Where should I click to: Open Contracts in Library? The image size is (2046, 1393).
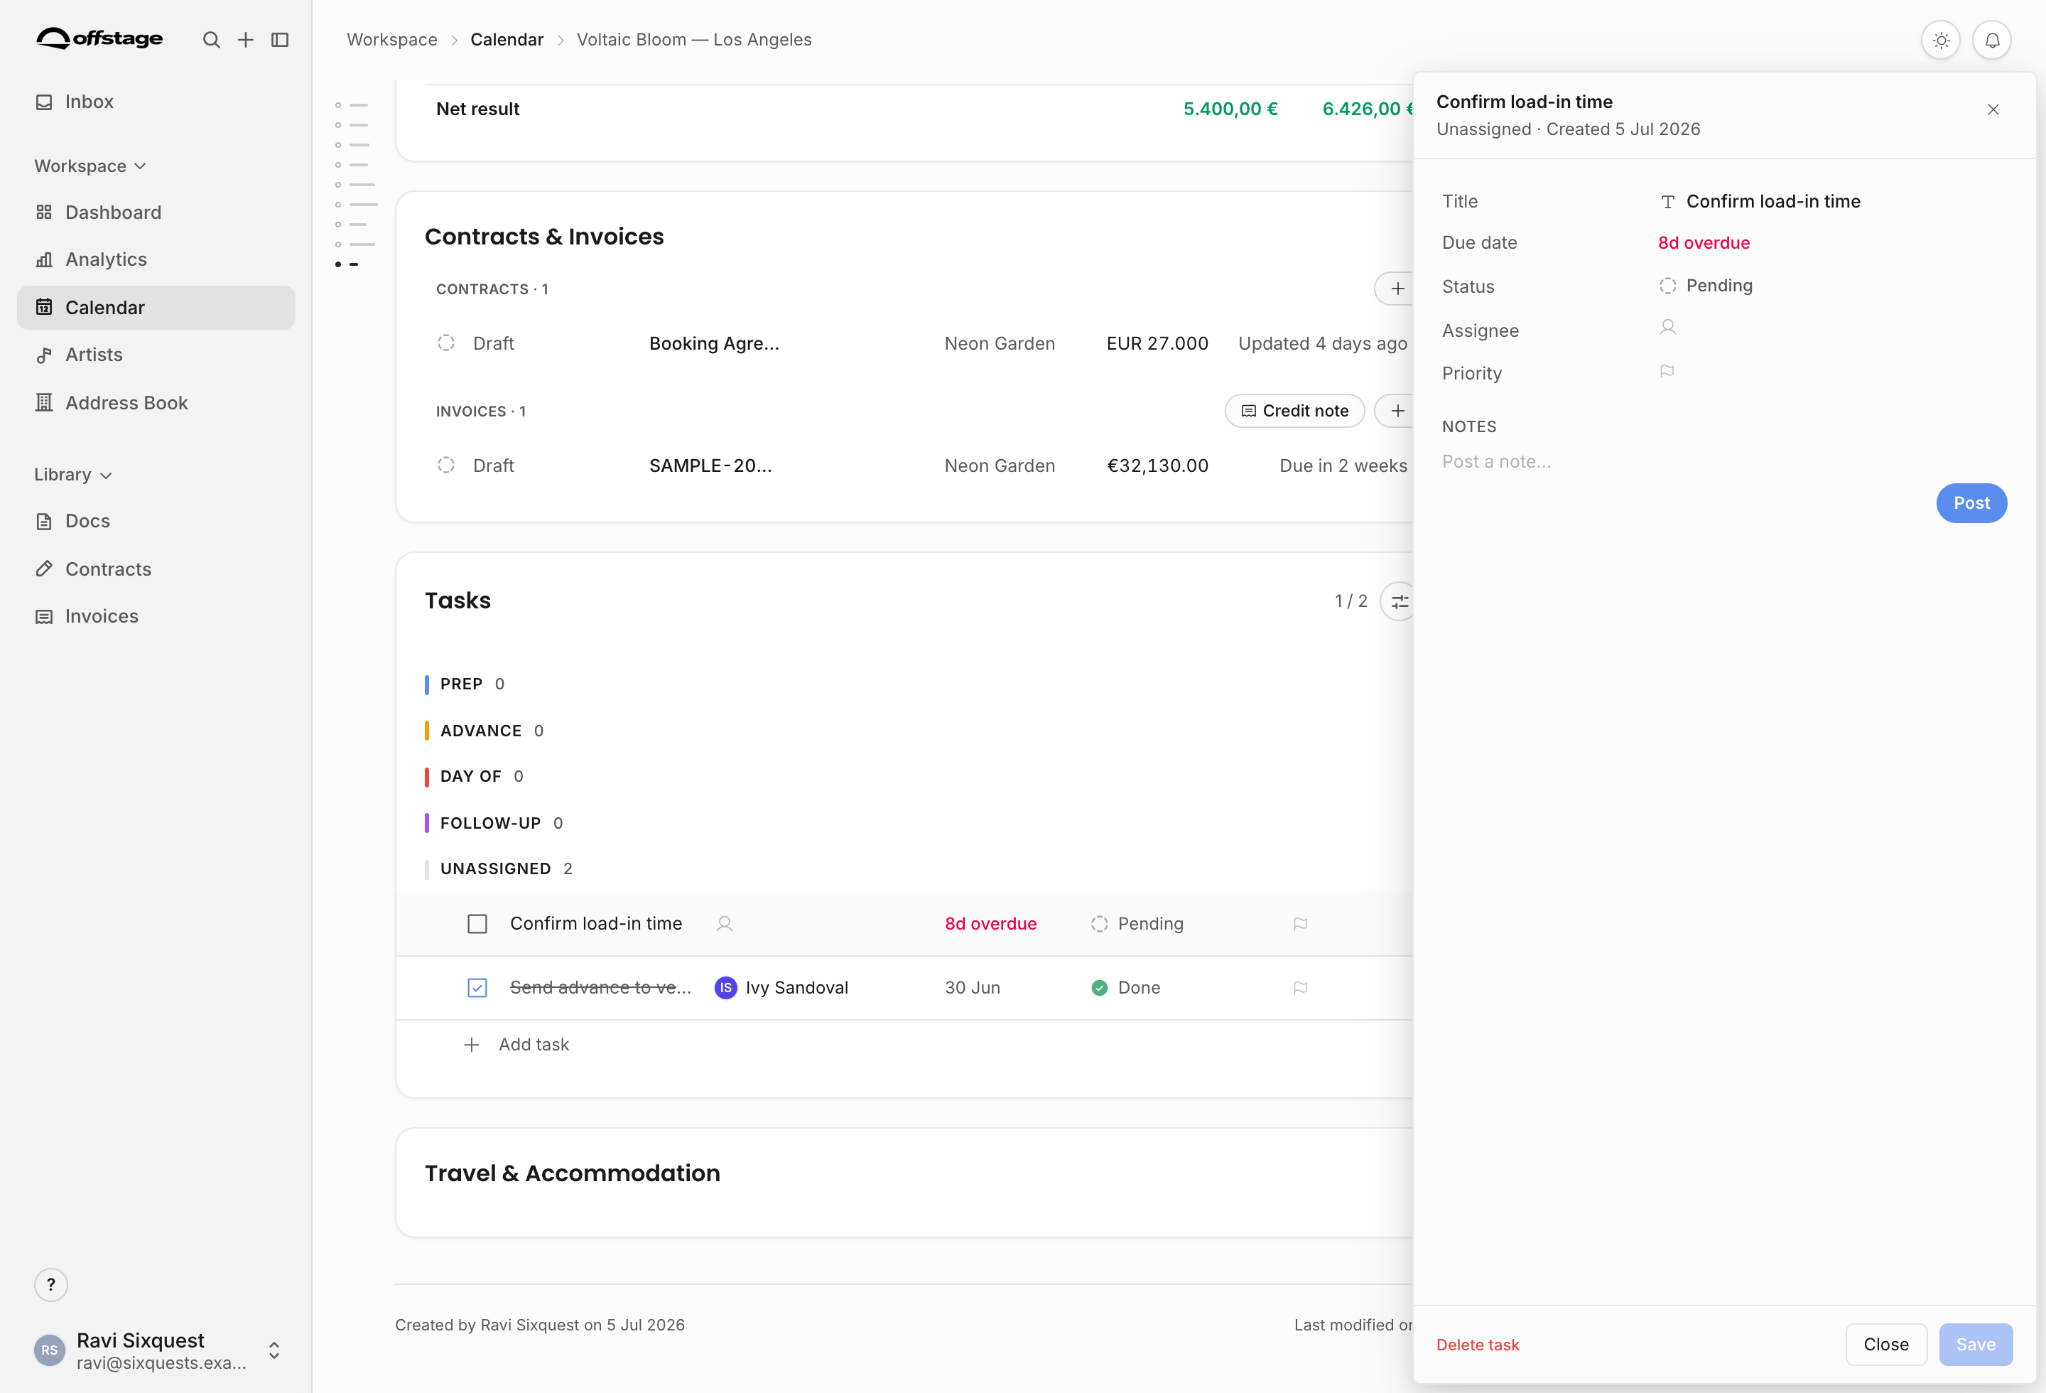tap(156, 569)
